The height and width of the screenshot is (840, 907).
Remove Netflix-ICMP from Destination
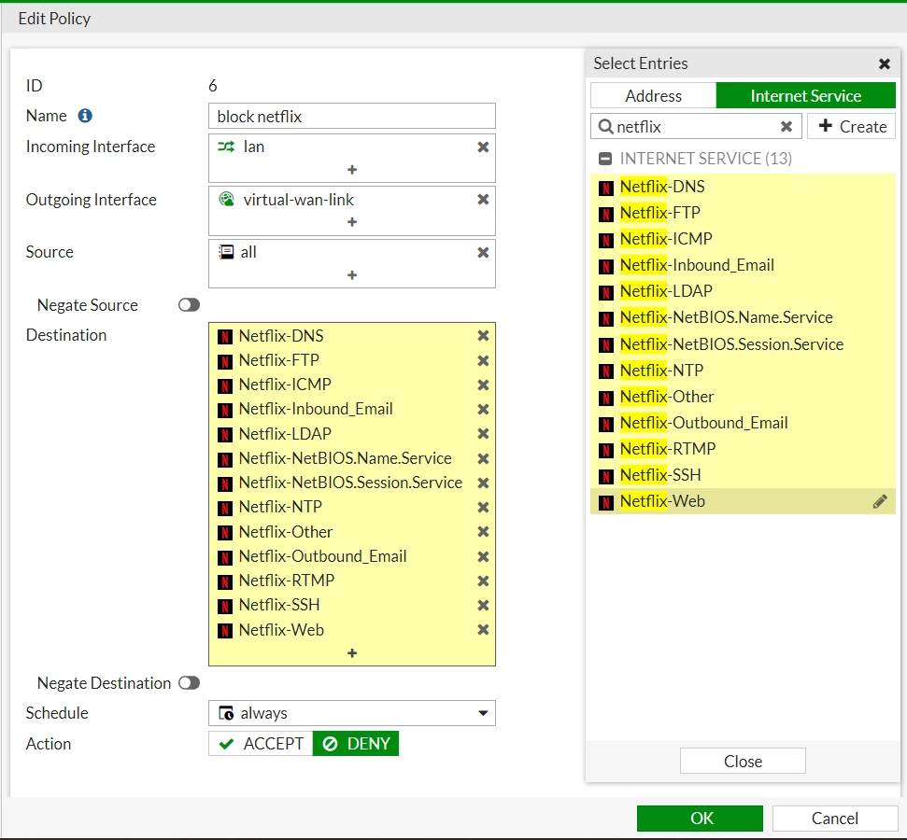[x=483, y=385]
